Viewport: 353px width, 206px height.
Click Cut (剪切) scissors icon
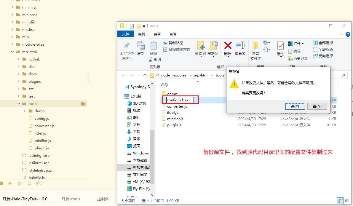point(151,60)
